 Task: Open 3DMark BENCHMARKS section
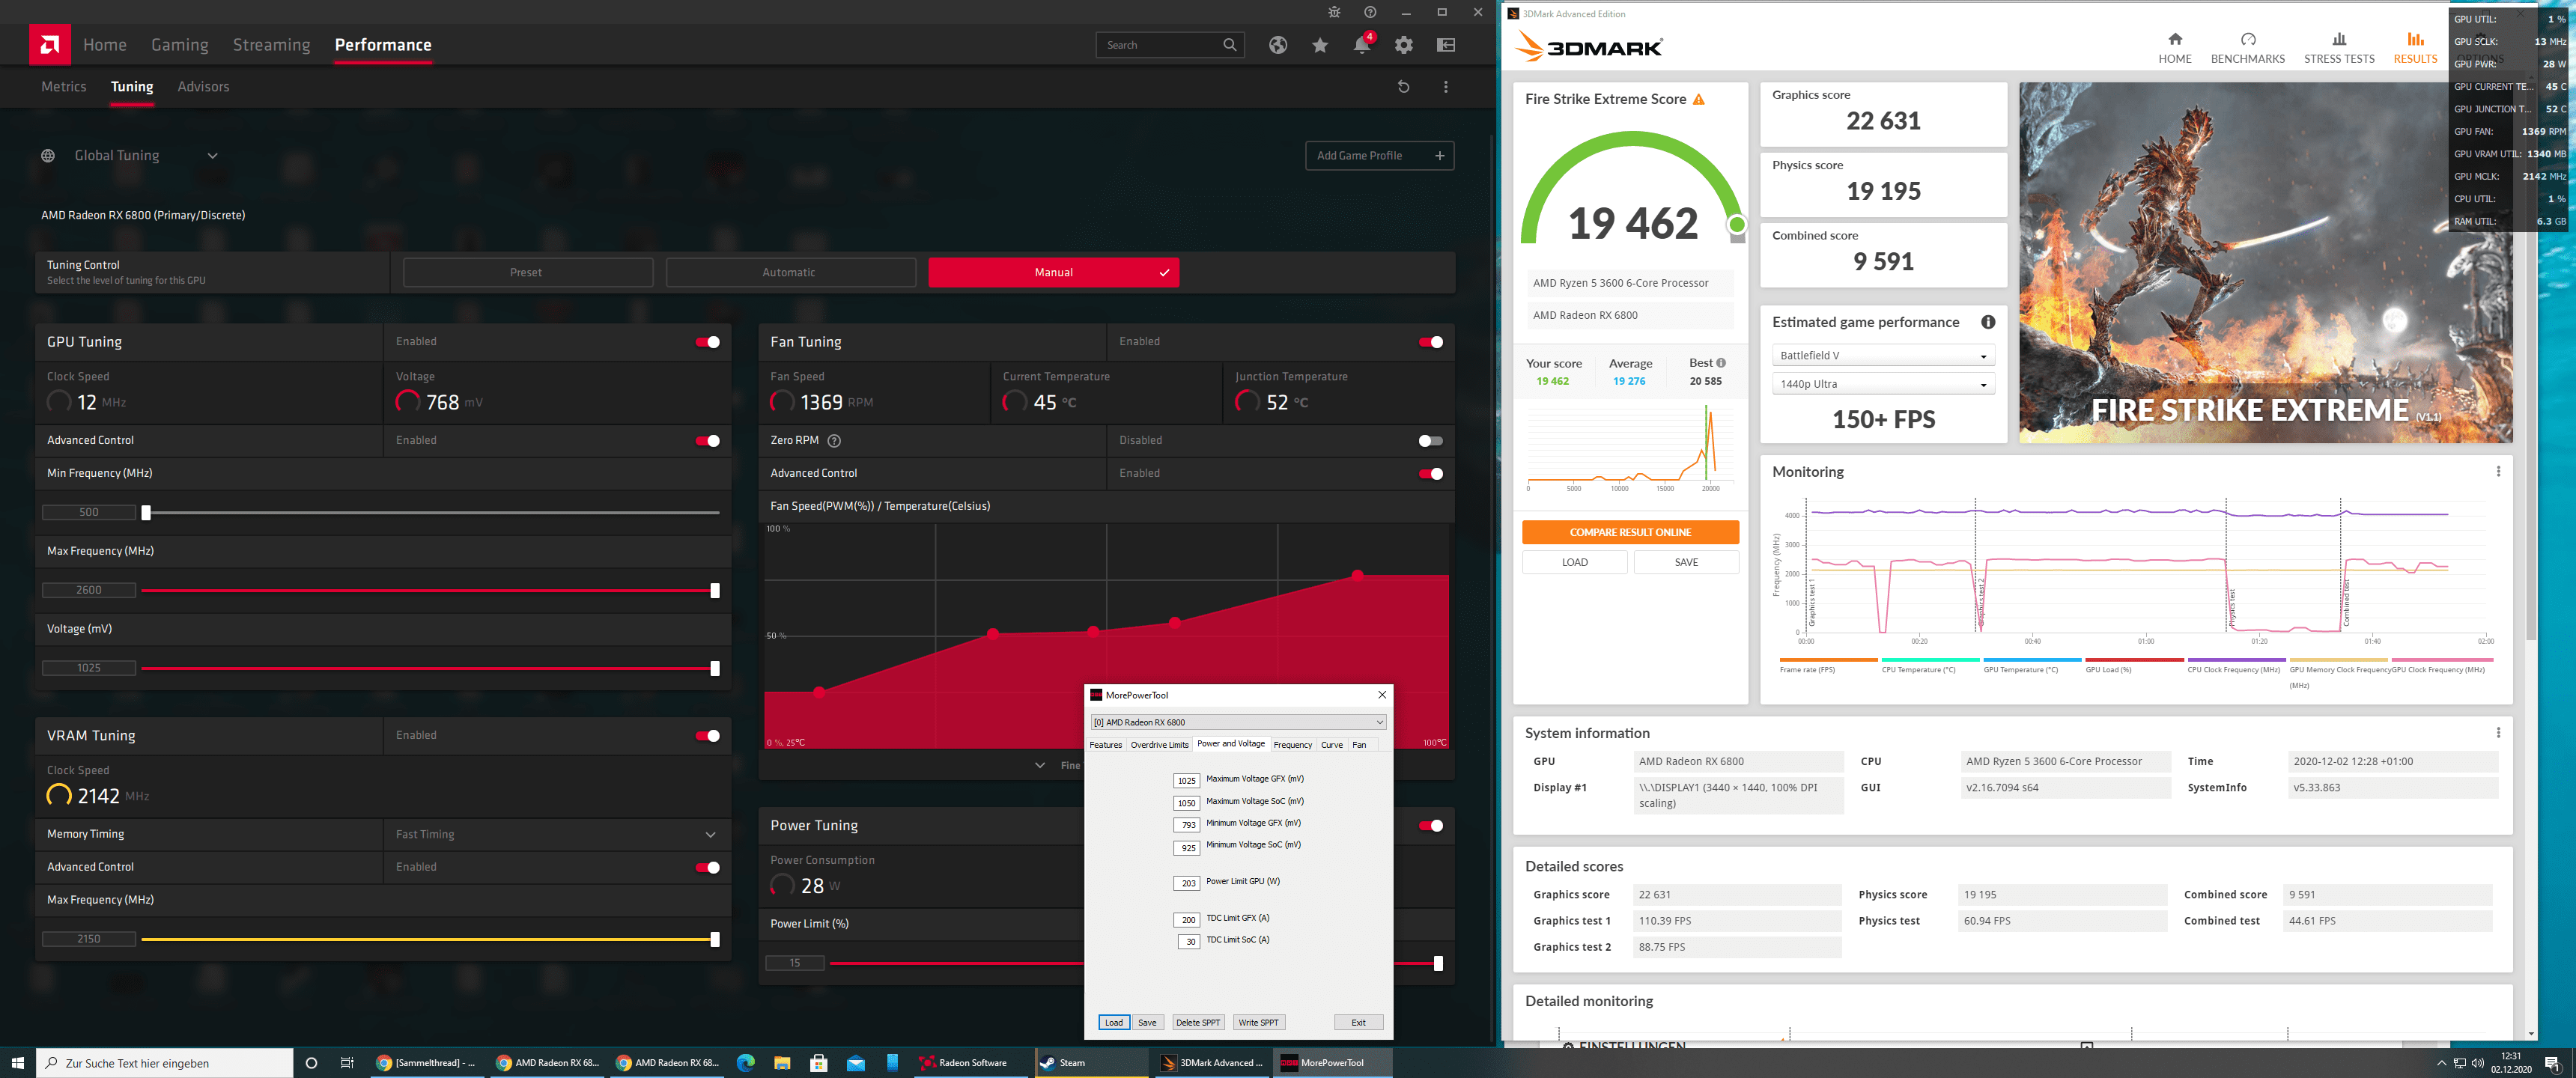click(2247, 48)
